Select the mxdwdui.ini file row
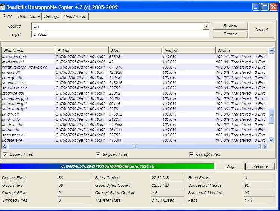The width and height of the screenshot is (280, 211). pos(135,62)
